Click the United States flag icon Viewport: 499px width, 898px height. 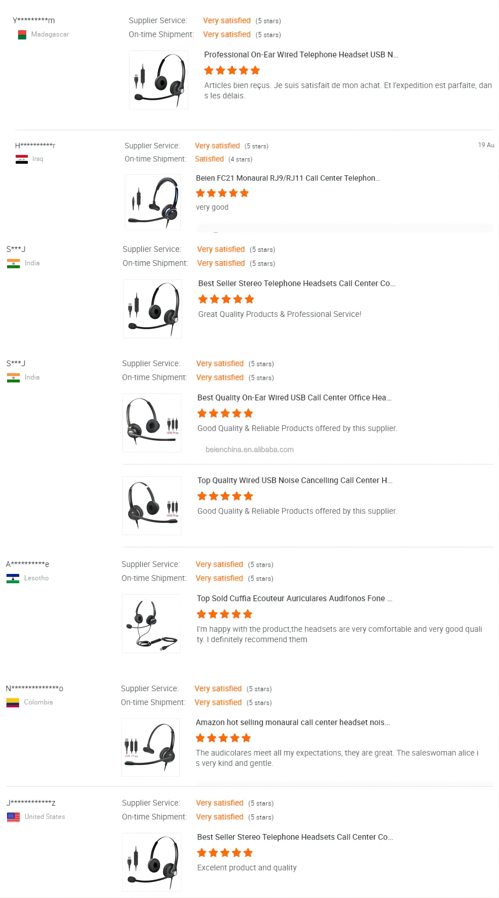pos(13,817)
